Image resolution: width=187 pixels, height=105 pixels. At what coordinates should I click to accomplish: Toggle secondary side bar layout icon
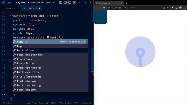point(70,3)
